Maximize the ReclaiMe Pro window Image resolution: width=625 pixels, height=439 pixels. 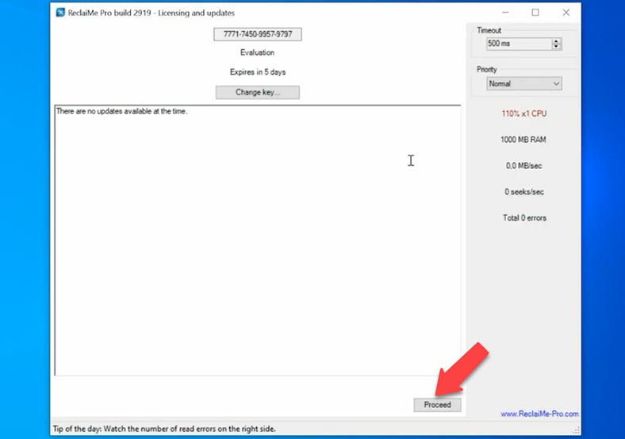point(535,13)
